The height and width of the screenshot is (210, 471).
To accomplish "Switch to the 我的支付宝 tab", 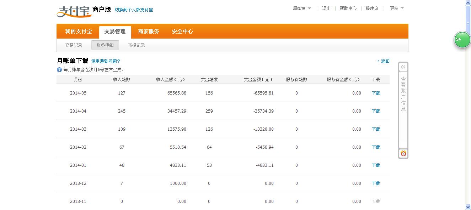I will (x=78, y=32).
